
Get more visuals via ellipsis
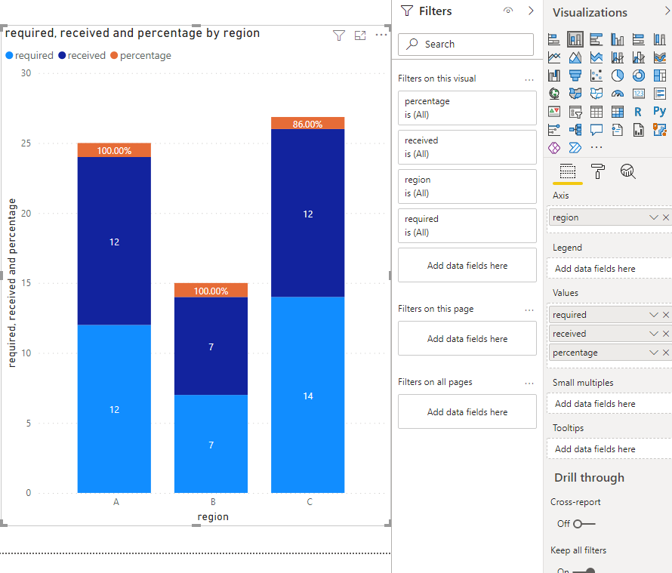[596, 147]
